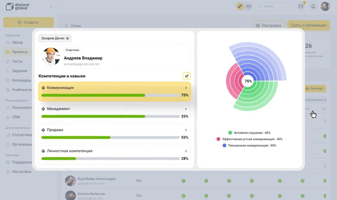This screenshot has height=200, width=337.
Task: Click the Поиск search field
Action: (x=274, y=6)
